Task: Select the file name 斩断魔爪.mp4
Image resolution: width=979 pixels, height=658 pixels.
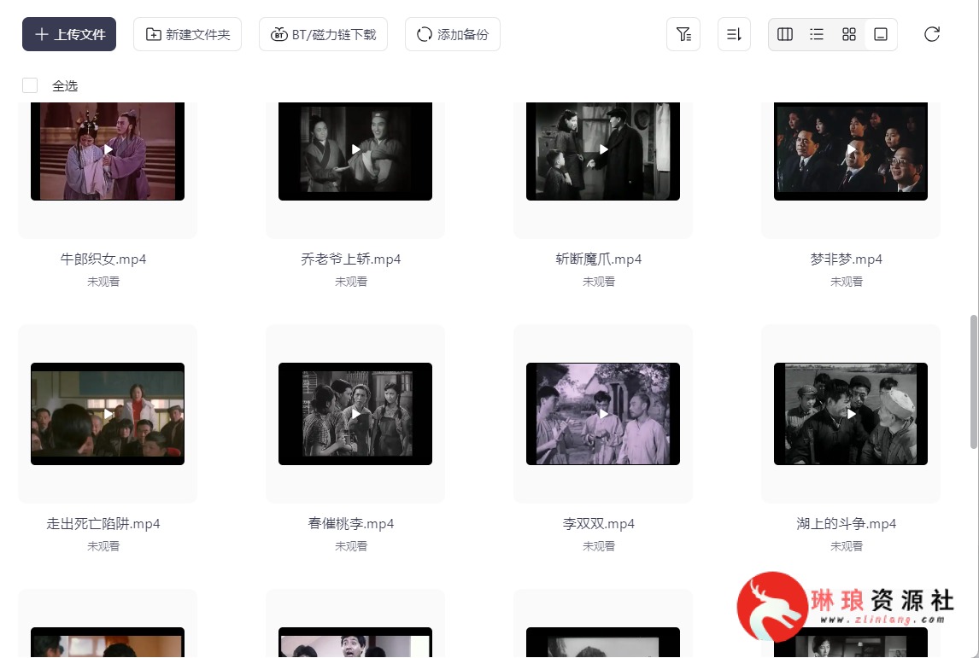Action: (x=599, y=259)
